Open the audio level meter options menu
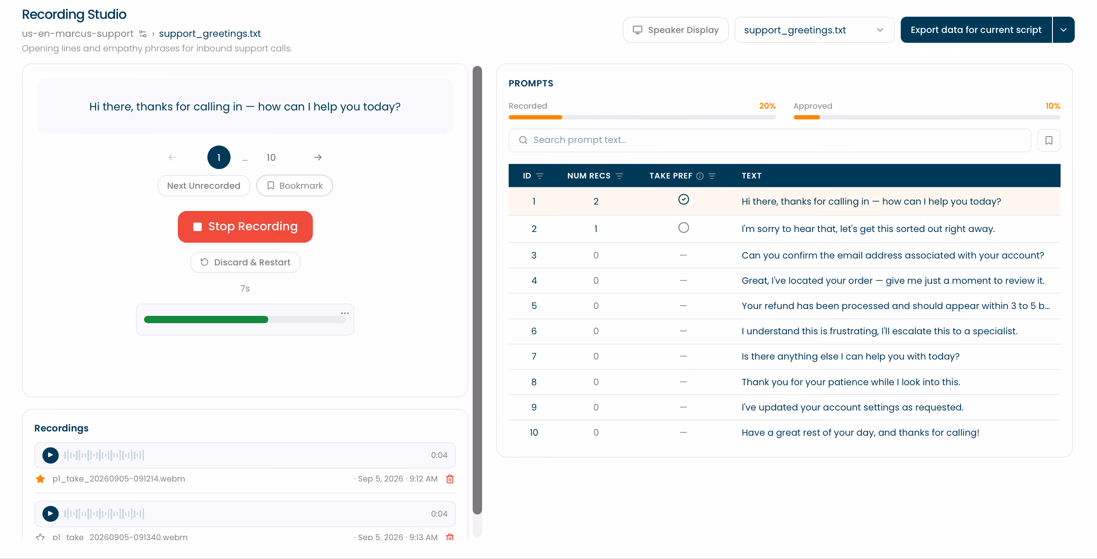The height and width of the screenshot is (559, 1097). 345,313
